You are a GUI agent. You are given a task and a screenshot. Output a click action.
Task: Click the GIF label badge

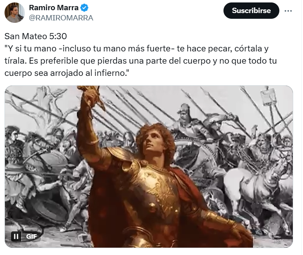(31, 237)
